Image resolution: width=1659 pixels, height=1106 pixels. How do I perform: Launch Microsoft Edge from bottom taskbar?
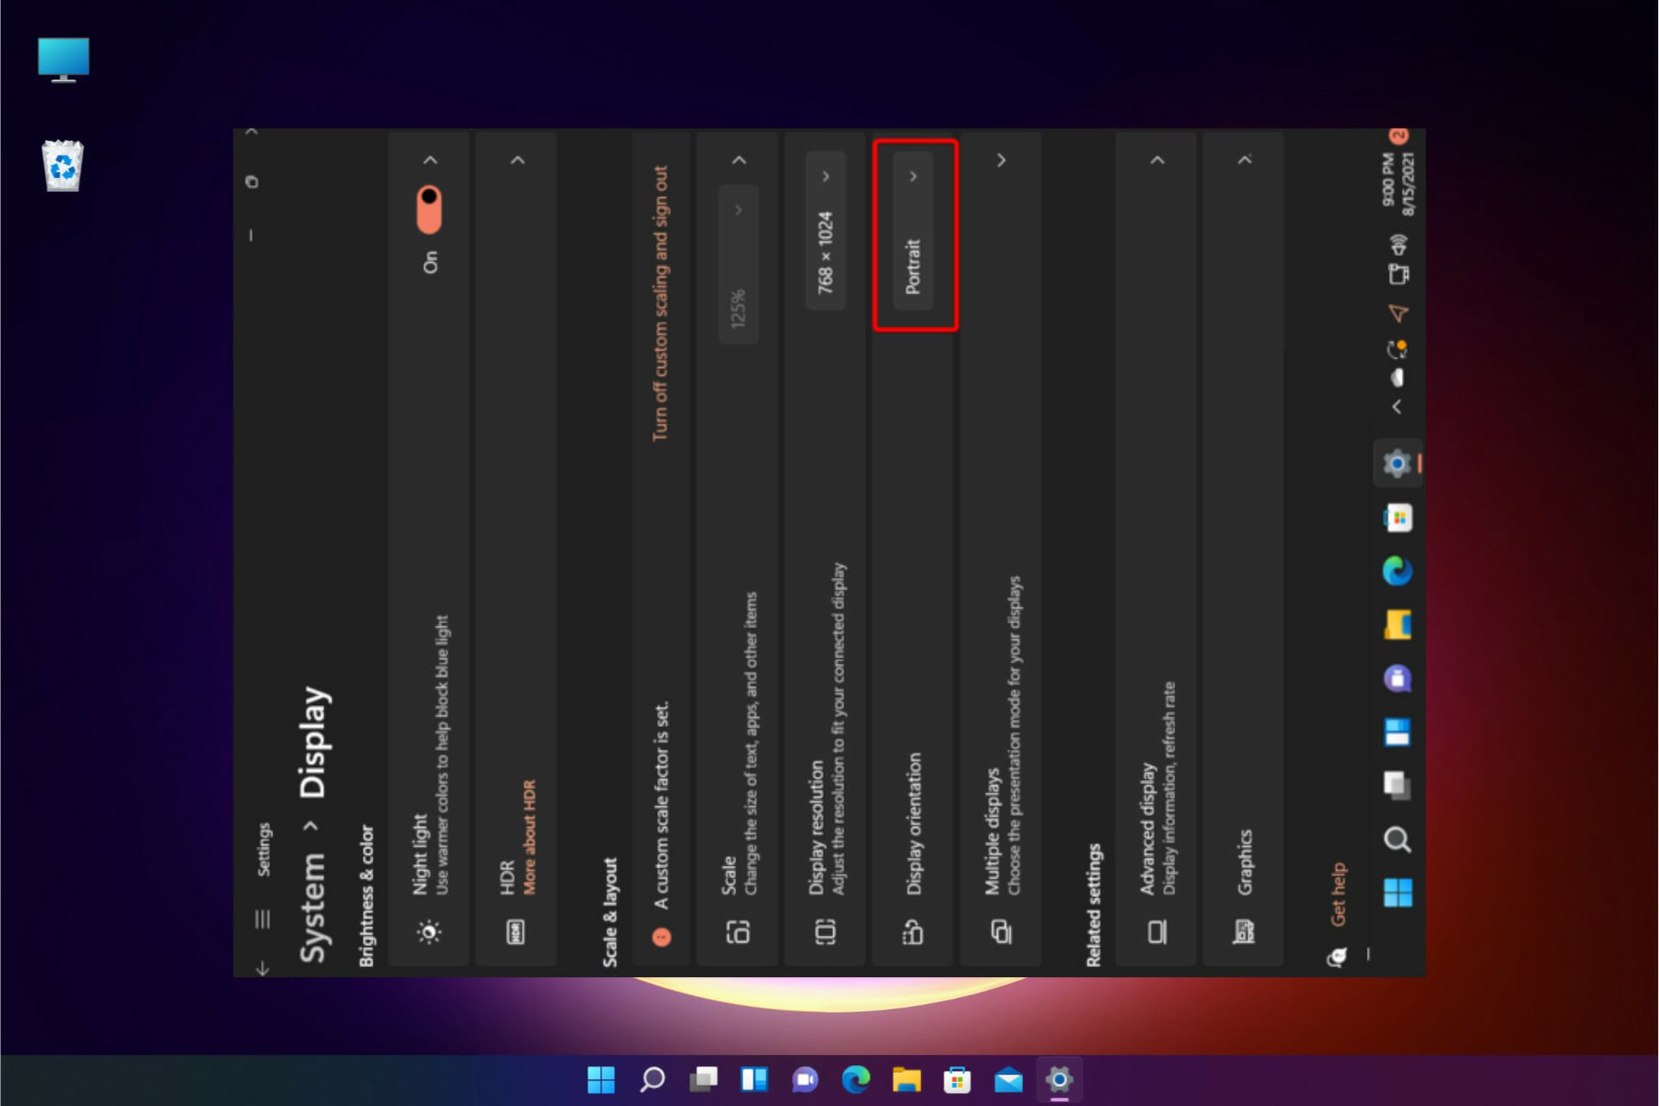tap(855, 1079)
